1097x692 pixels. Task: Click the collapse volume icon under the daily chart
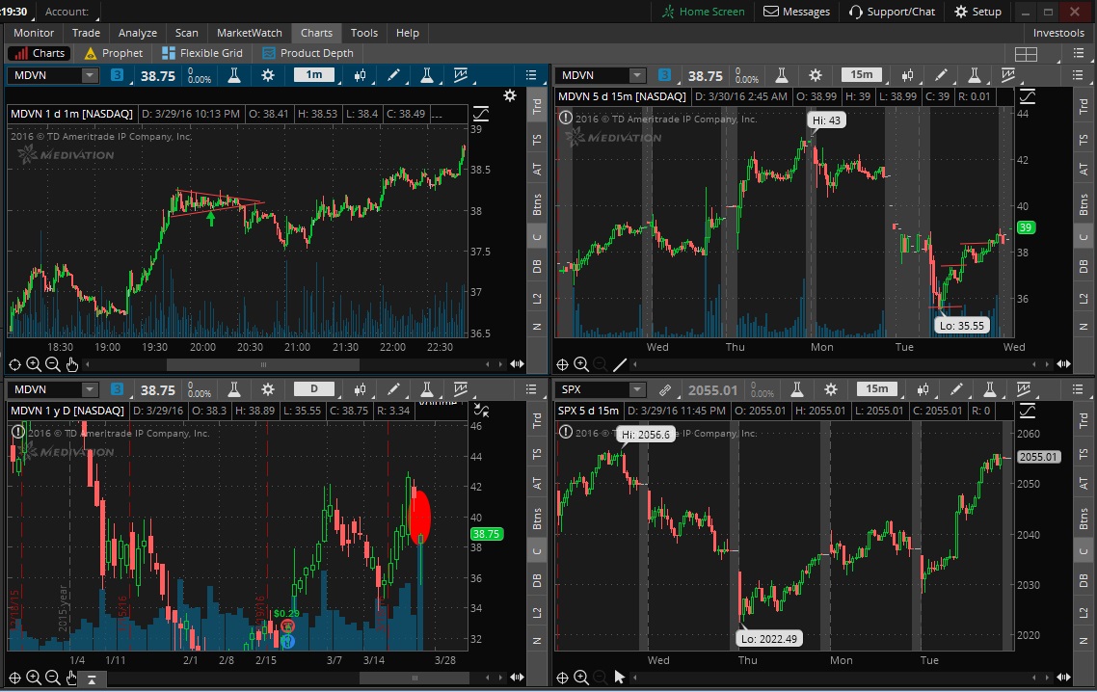(92, 679)
